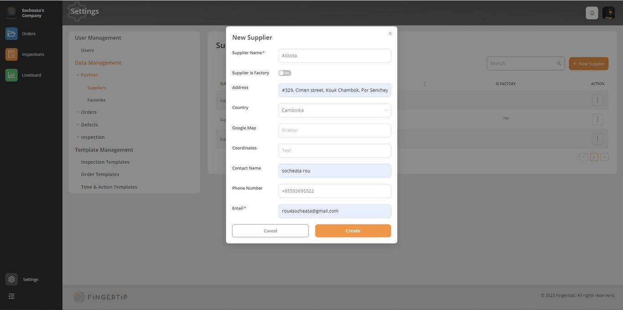The width and height of the screenshot is (623, 310).
Task: Click the Address input field
Action: coord(335,90)
